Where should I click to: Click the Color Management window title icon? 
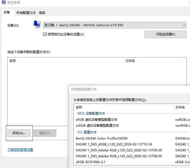click(x=4, y=2)
